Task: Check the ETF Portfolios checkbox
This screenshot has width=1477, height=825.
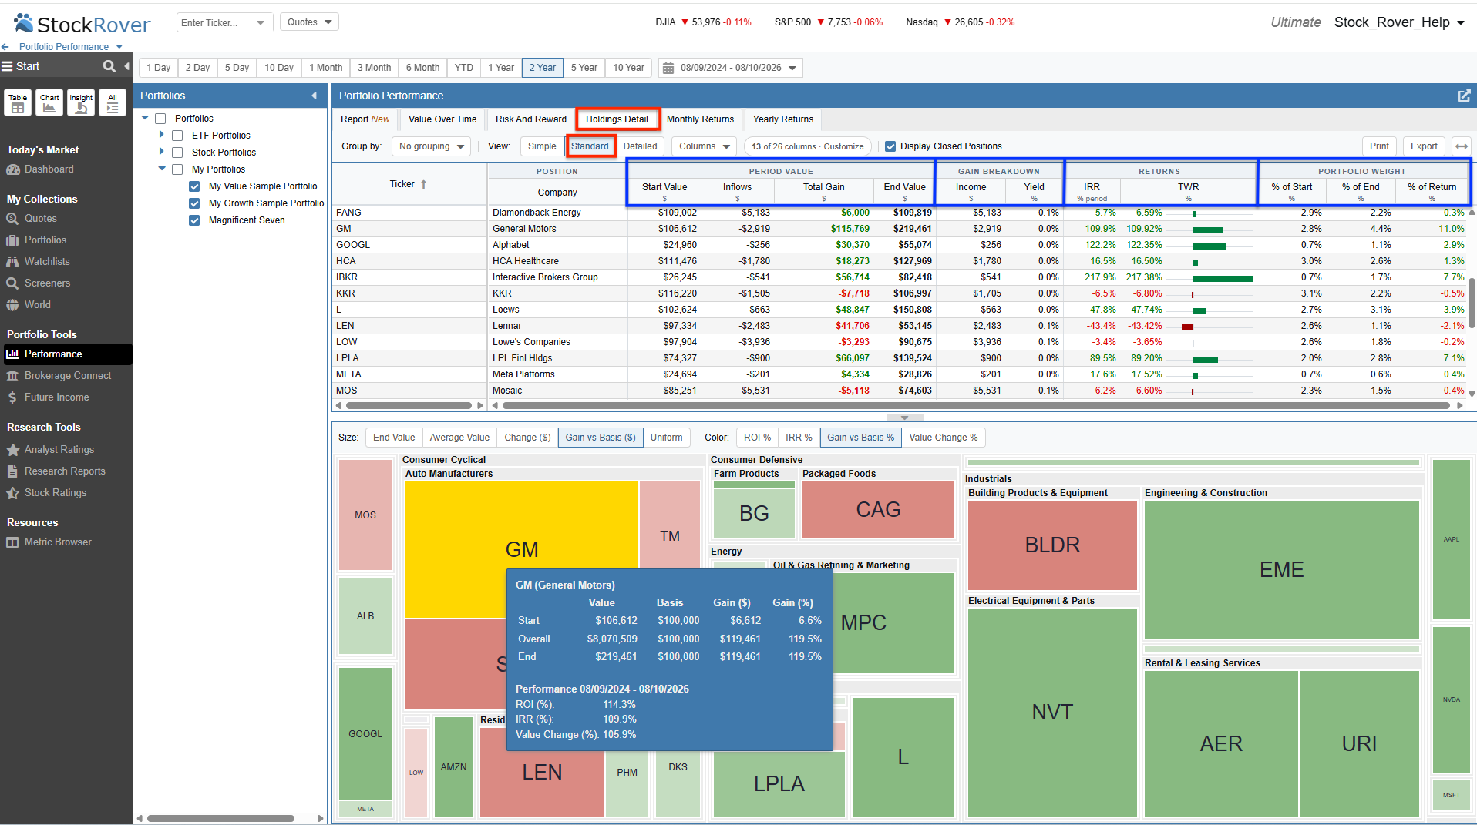Action: point(177,136)
